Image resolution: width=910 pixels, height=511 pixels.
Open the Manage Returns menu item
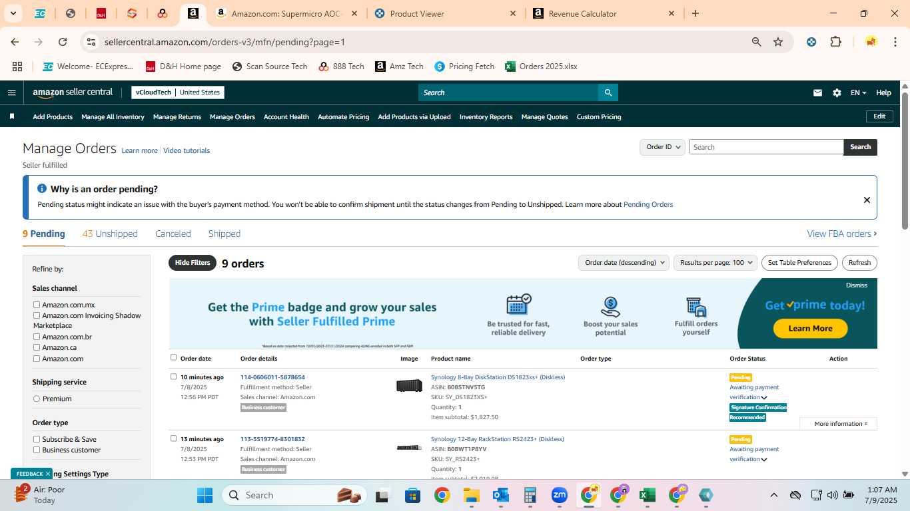point(177,116)
